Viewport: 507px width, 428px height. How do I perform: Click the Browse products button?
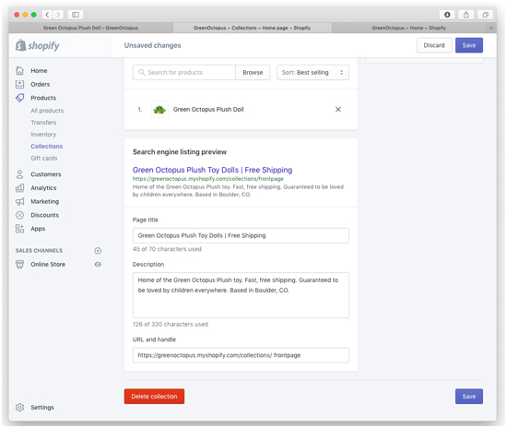[x=253, y=73]
